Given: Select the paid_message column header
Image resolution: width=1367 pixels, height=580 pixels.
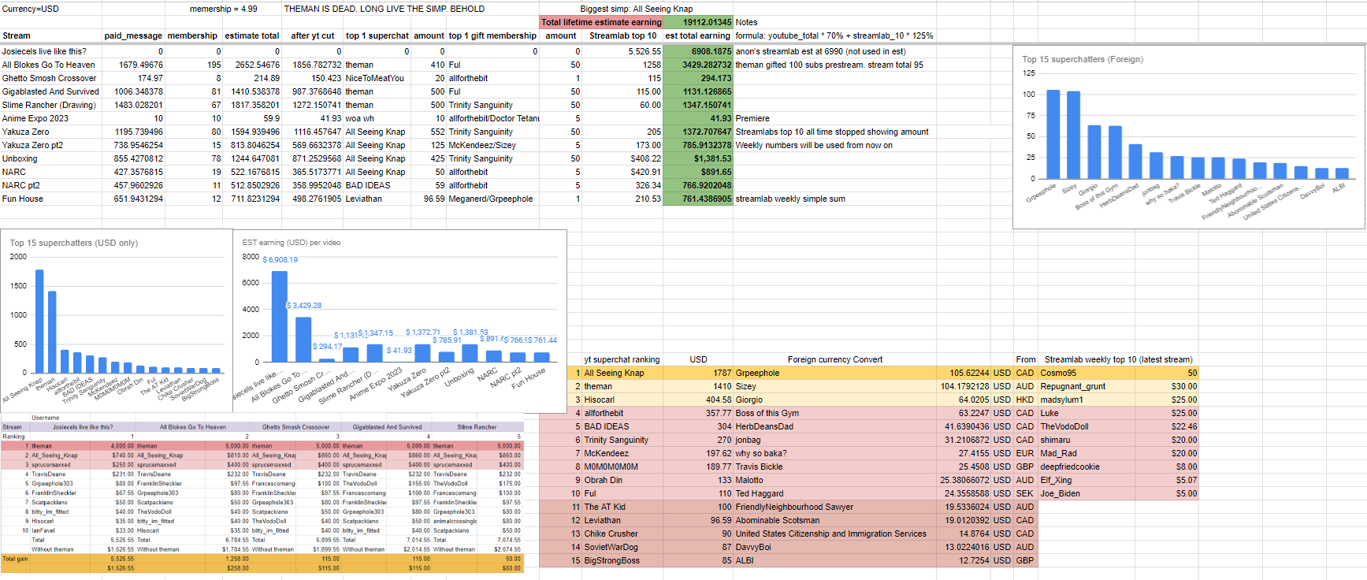Looking at the screenshot, I should [133, 35].
